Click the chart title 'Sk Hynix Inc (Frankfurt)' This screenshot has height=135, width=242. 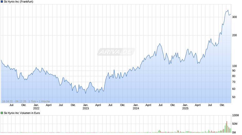19,2
